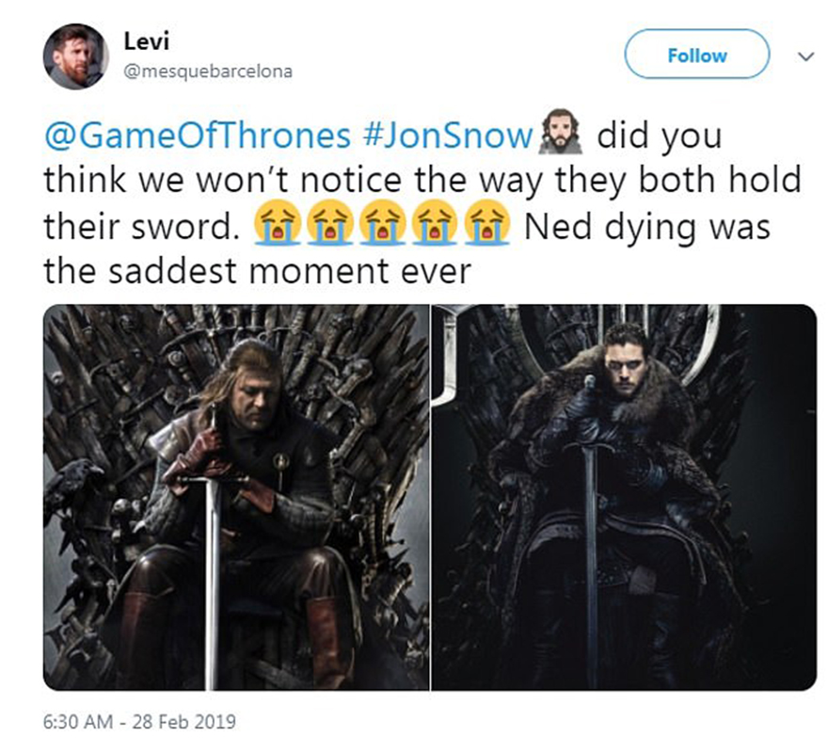Open the Levi display name link

pyautogui.click(x=142, y=40)
